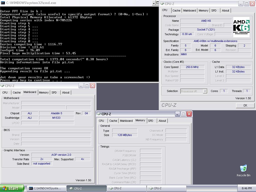
Task: Click Technology field 0.30 um
Action: pos(187,34)
